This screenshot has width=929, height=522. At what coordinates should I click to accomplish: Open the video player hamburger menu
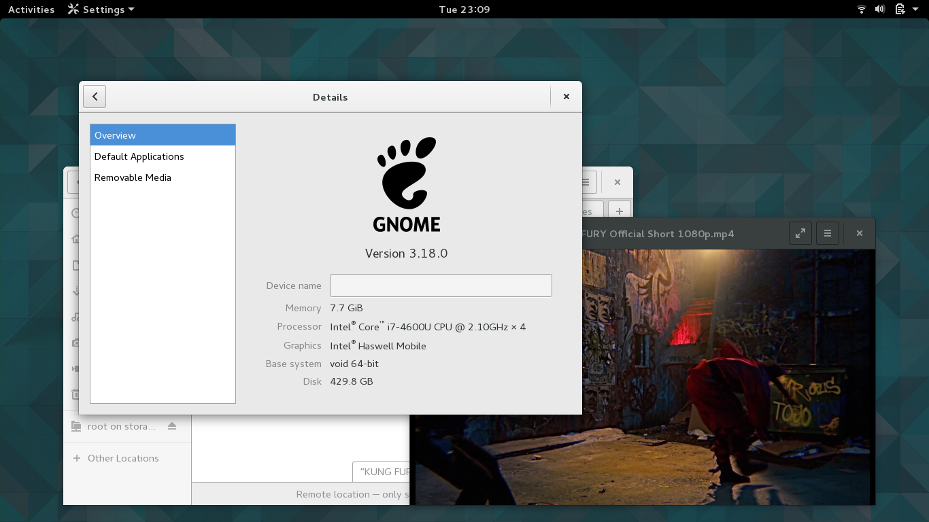pos(828,233)
